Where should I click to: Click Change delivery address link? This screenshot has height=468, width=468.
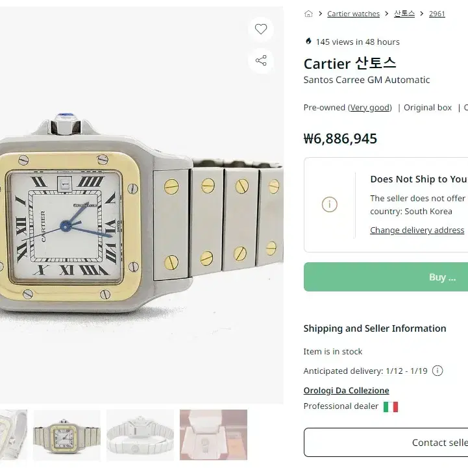(417, 230)
